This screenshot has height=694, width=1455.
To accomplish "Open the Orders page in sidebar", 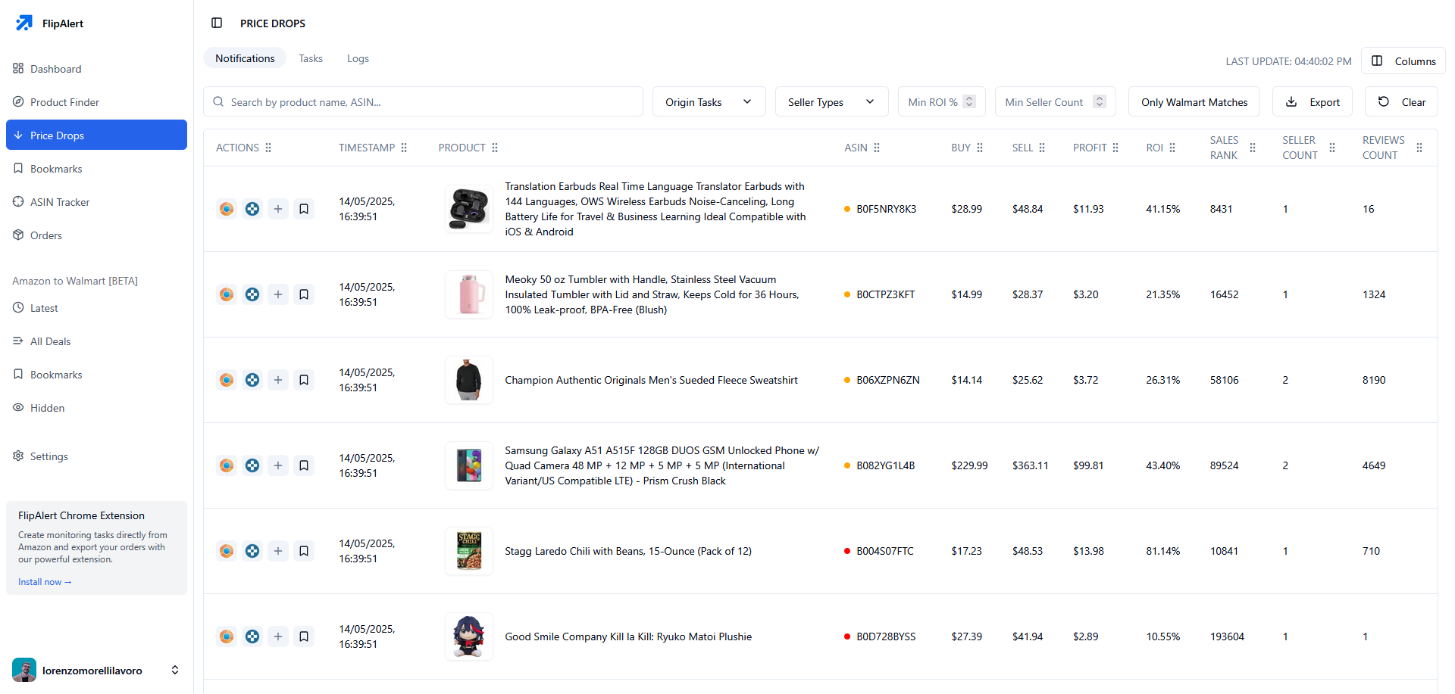I will click(x=45, y=235).
